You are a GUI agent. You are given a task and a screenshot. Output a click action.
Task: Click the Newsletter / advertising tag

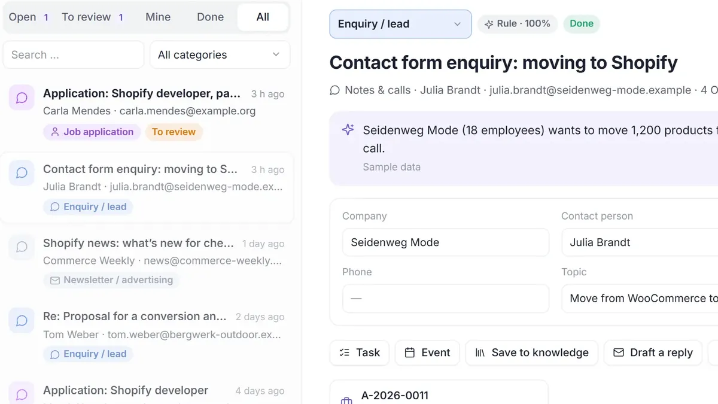pyautogui.click(x=111, y=280)
